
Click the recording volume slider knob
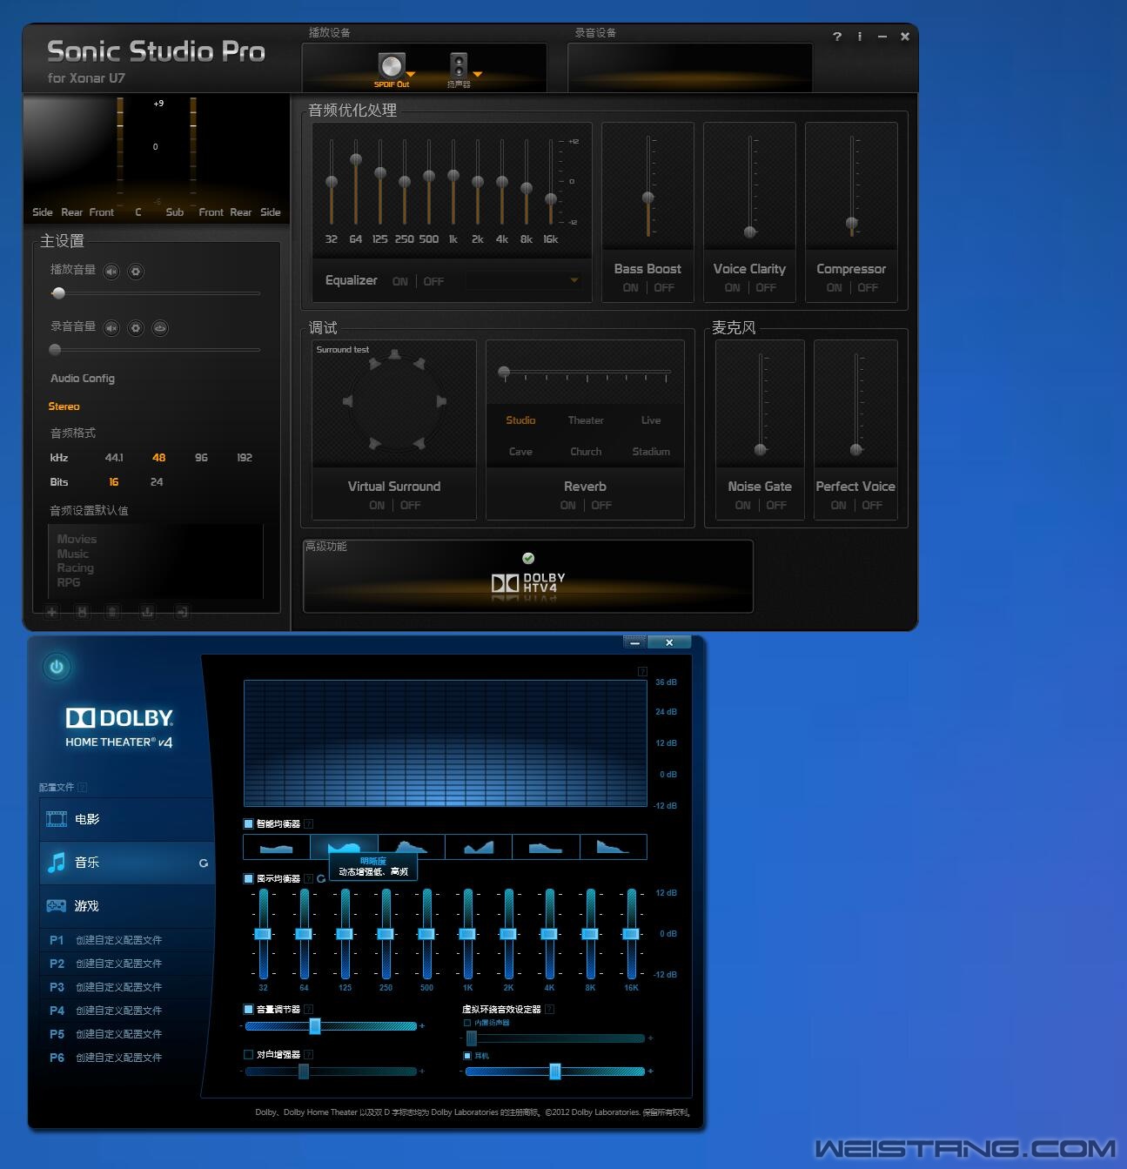(55, 350)
